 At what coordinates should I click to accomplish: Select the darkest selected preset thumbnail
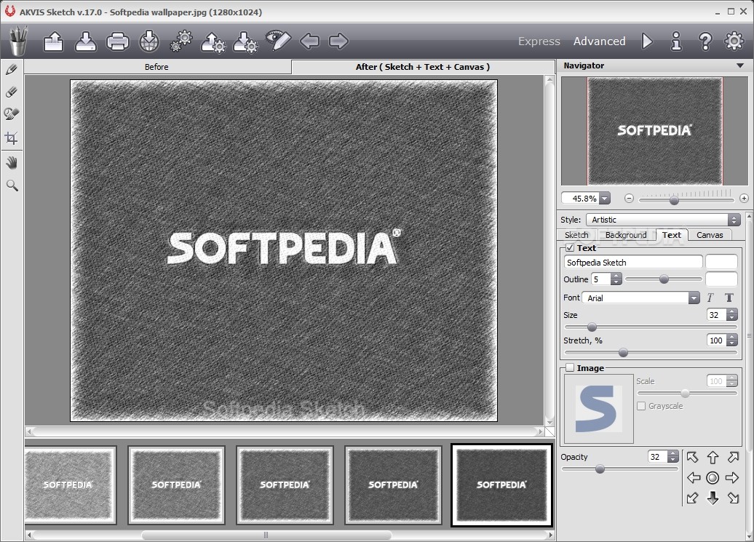[x=501, y=485]
